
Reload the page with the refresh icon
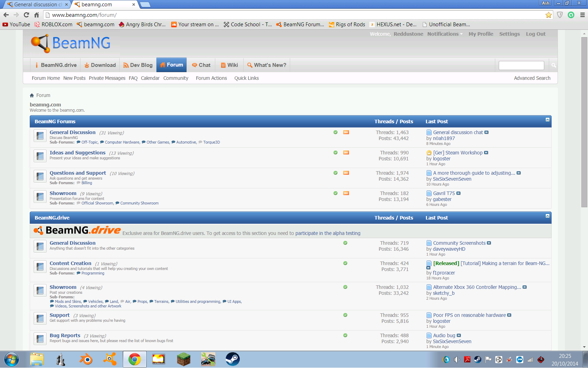pos(26,15)
